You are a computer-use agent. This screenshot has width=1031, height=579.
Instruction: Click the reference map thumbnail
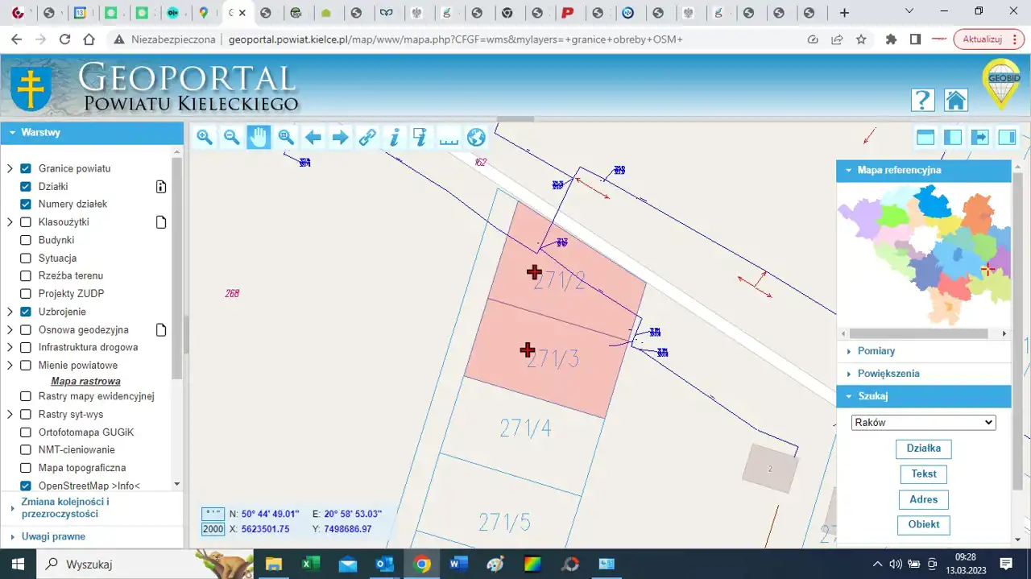923,254
